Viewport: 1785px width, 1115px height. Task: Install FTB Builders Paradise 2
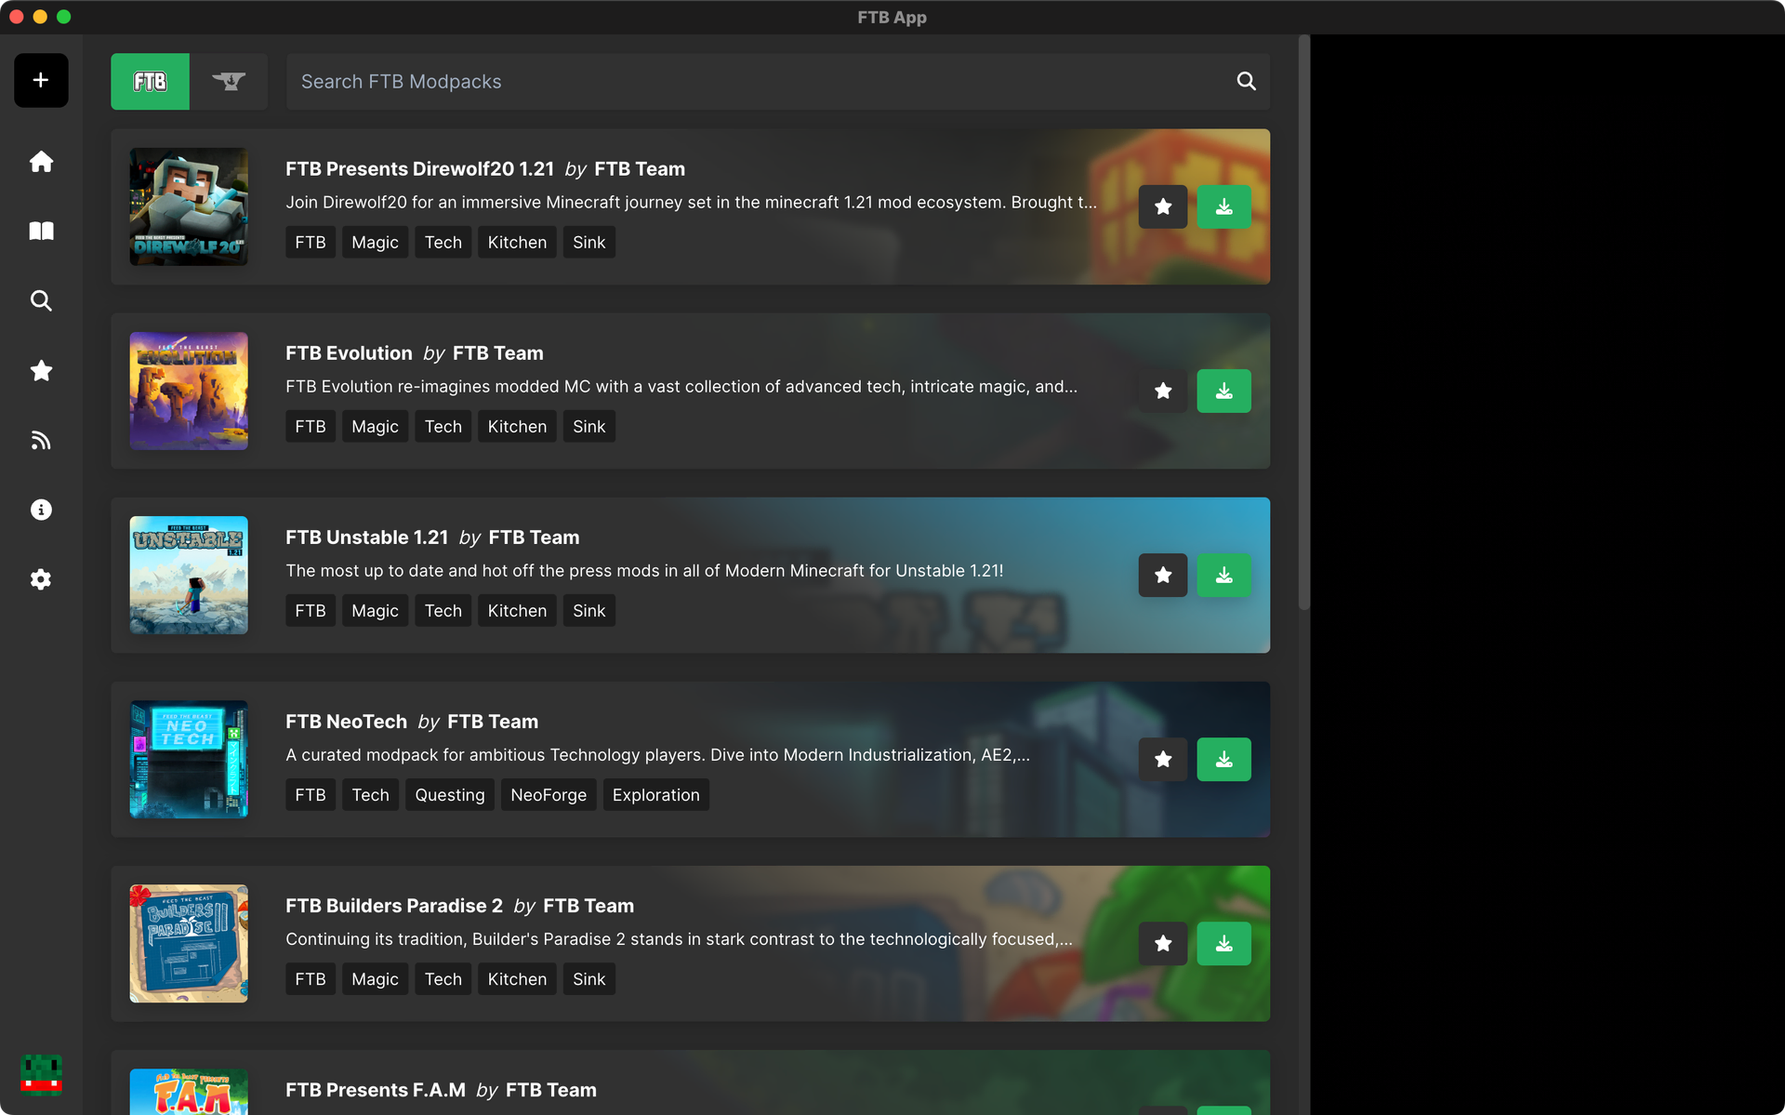pos(1223,943)
